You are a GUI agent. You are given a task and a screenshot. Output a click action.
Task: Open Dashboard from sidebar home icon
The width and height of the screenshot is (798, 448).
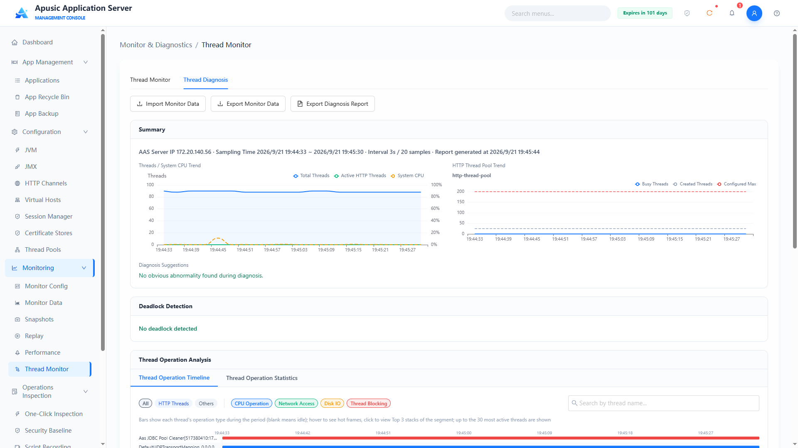point(15,42)
